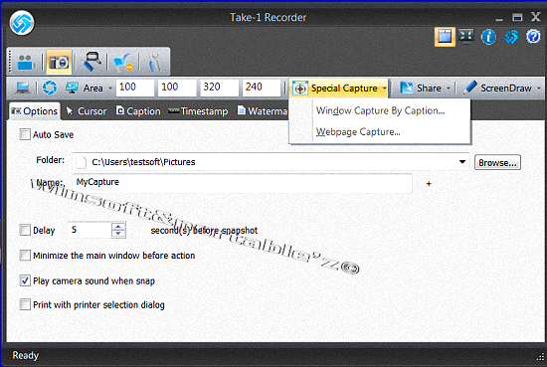Image resolution: width=547 pixels, height=367 pixels.
Task: Choose Window Capture By Caption menu item
Action: pos(380,110)
